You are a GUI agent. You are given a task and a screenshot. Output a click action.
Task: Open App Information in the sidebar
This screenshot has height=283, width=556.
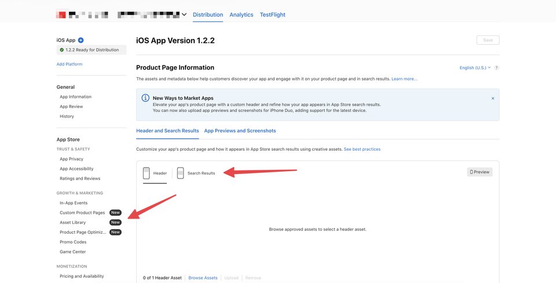[x=75, y=97]
